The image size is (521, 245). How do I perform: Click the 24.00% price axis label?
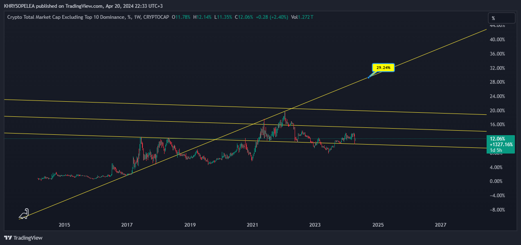click(497, 96)
